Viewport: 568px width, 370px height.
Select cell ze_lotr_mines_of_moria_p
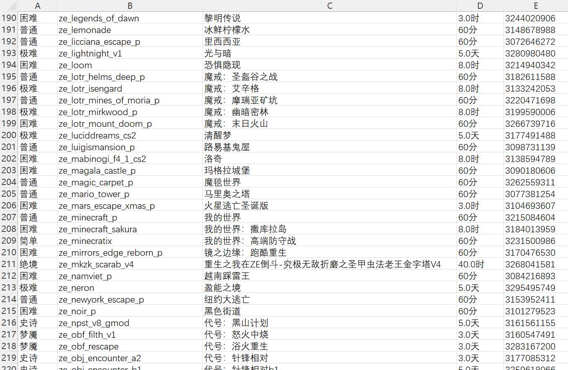click(x=130, y=100)
